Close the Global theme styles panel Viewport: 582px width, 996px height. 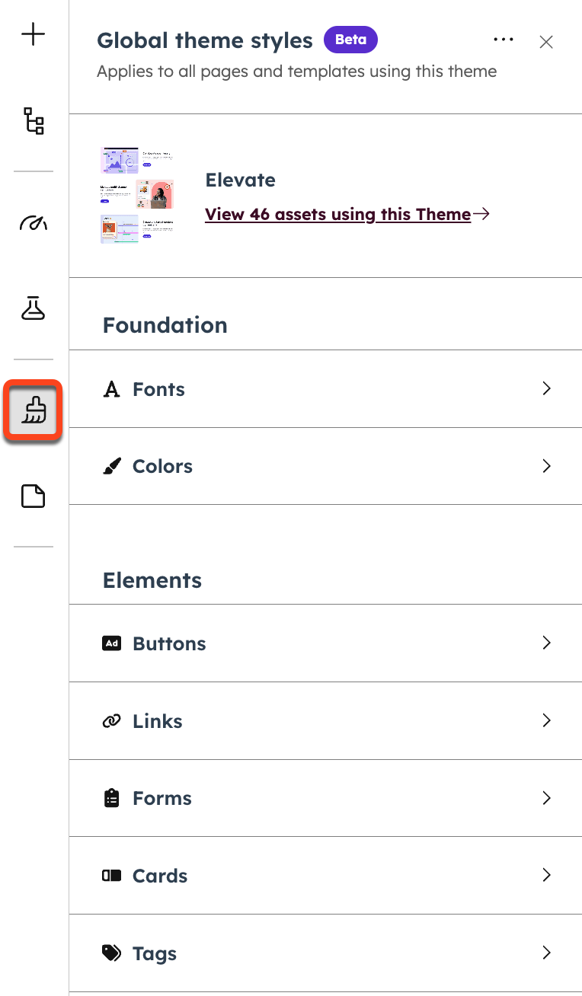coord(546,42)
